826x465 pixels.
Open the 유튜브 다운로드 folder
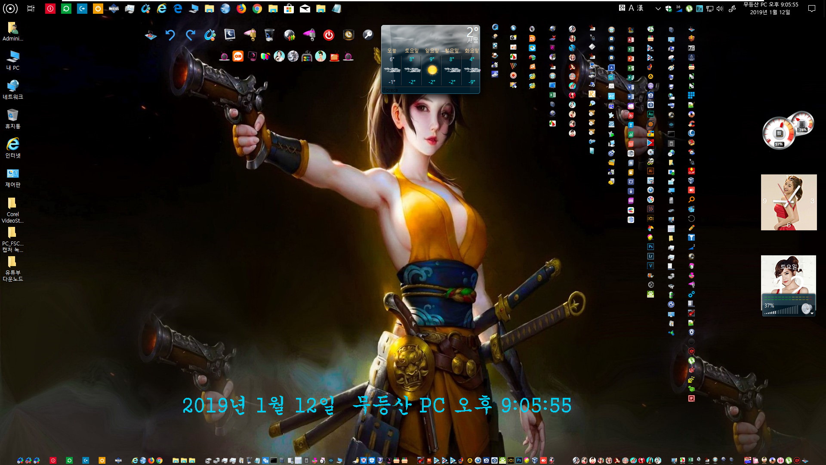pyautogui.click(x=13, y=269)
